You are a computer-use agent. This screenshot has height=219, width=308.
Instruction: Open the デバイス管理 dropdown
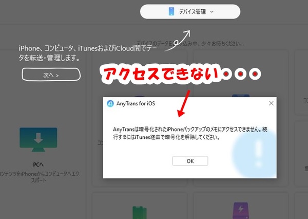(x=190, y=12)
